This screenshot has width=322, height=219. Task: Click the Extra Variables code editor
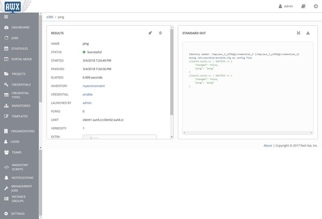coord(119,137)
